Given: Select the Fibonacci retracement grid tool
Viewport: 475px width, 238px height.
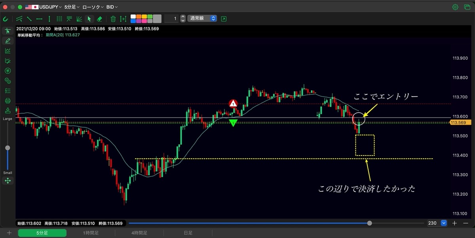Looking at the screenshot, I should (59, 19).
